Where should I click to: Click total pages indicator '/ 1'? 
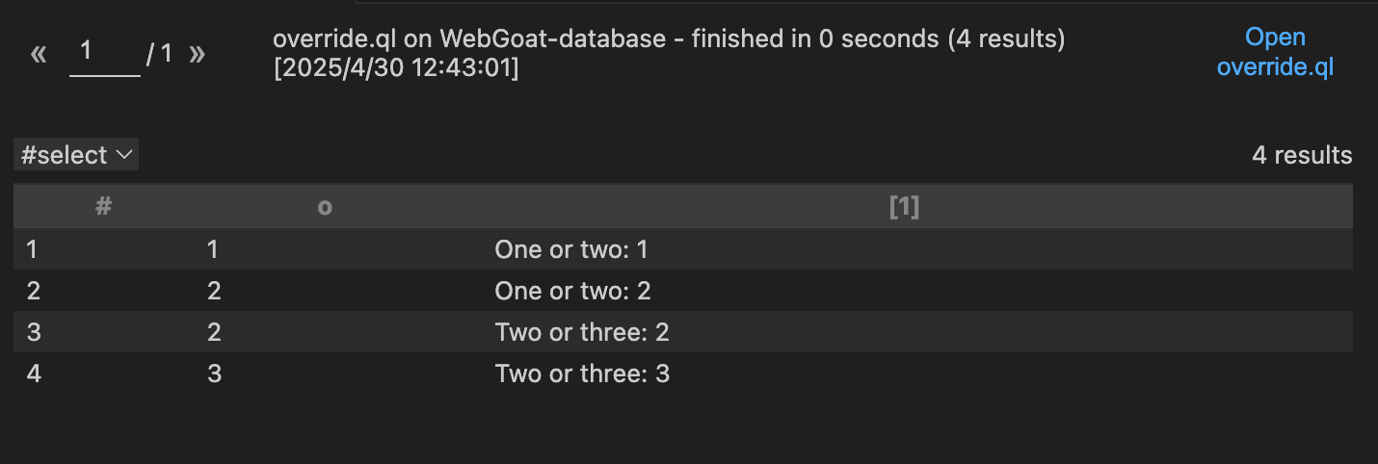pyautogui.click(x=160, y=54)
